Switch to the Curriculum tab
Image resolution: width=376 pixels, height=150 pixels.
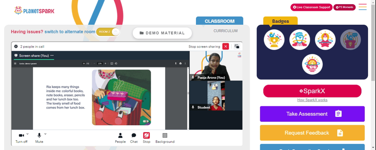pos(225,31)
